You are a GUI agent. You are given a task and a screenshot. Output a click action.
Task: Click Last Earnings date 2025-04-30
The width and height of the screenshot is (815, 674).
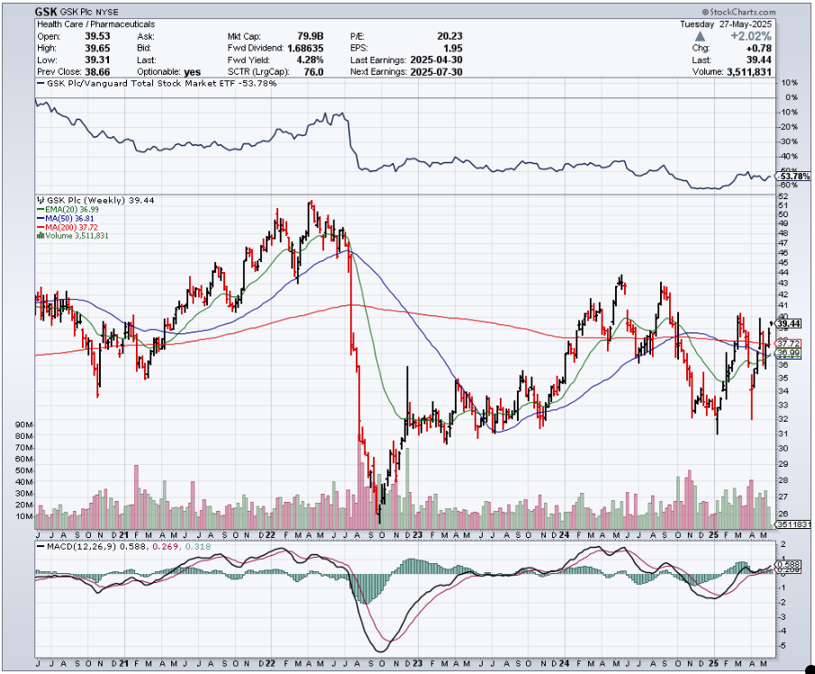coord(436,59)
